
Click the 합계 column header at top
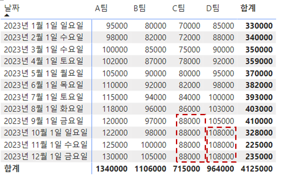pyautogui.click(x=248, y=8)
